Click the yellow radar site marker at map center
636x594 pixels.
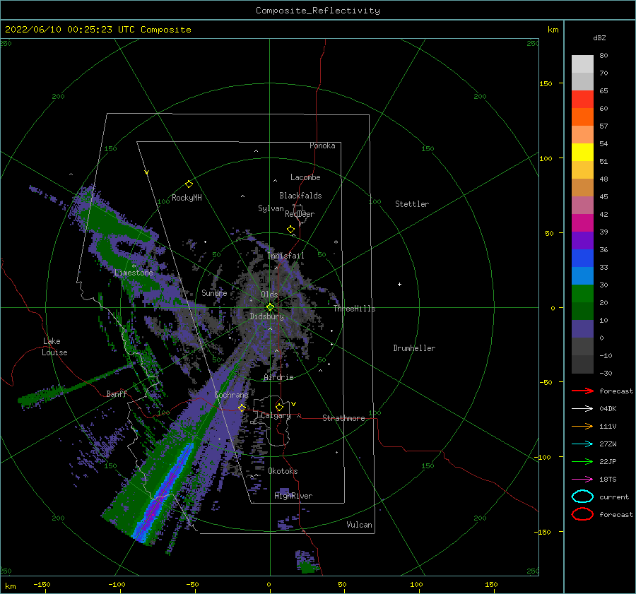coord(270,307)
